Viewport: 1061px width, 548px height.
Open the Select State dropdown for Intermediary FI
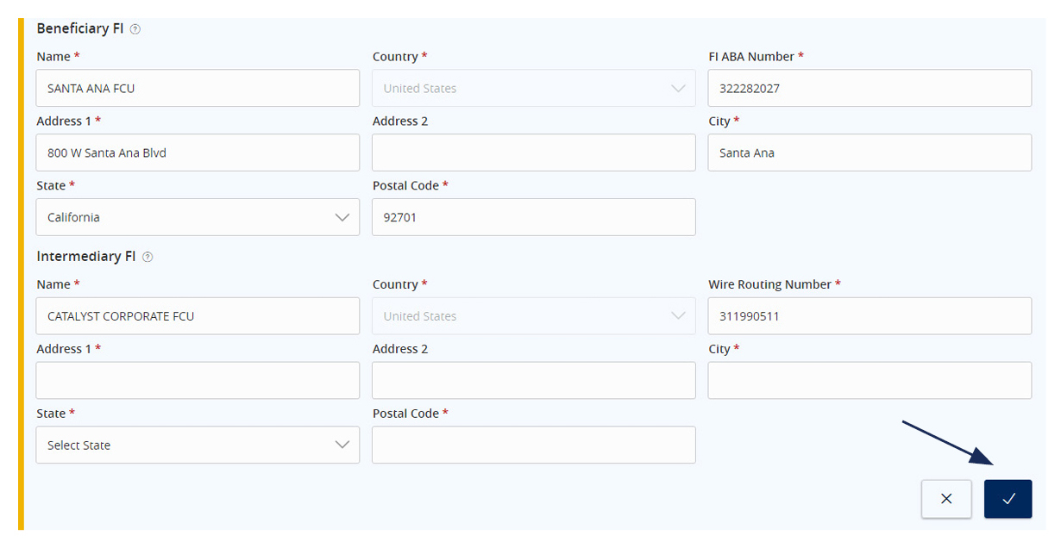tap(198, 445)
